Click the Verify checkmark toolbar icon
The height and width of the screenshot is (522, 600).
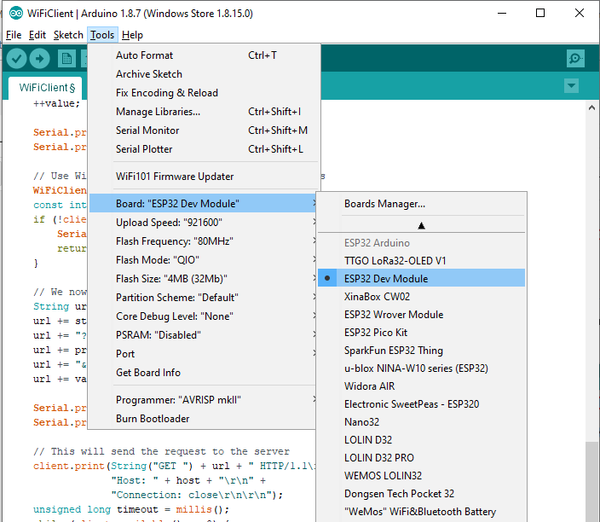(x=16, y=59)
